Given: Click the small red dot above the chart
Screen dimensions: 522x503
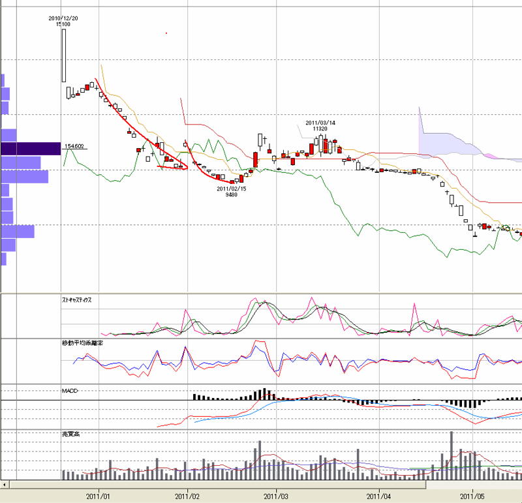Looking at the screenshot, I should (166, 33).
